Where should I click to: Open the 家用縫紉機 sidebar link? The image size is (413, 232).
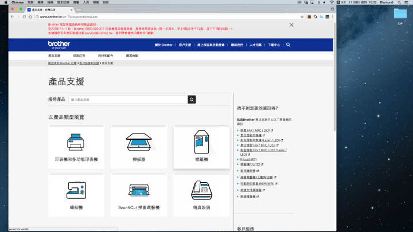tap(248, 171)
